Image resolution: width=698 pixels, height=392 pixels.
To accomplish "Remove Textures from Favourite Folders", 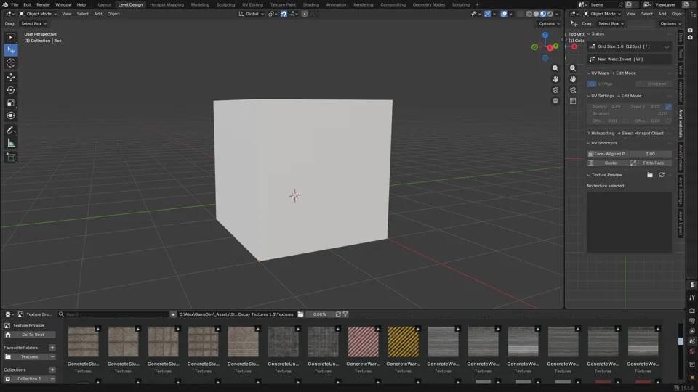I will point(52,357).
